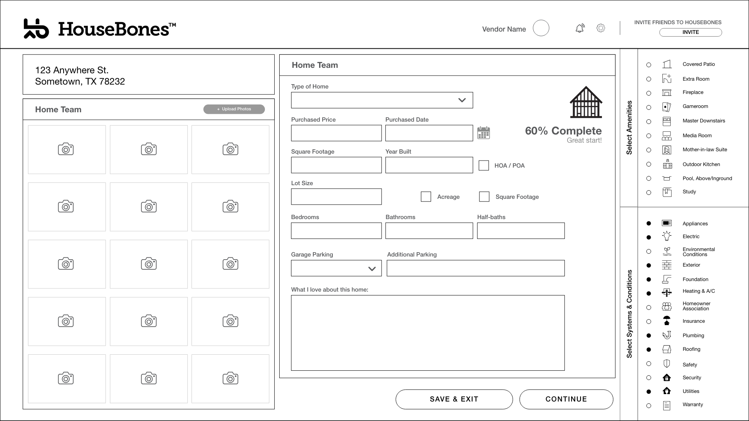
Task: Tick the Lot Size Square Footage checkbox
Action: (484, 196)
